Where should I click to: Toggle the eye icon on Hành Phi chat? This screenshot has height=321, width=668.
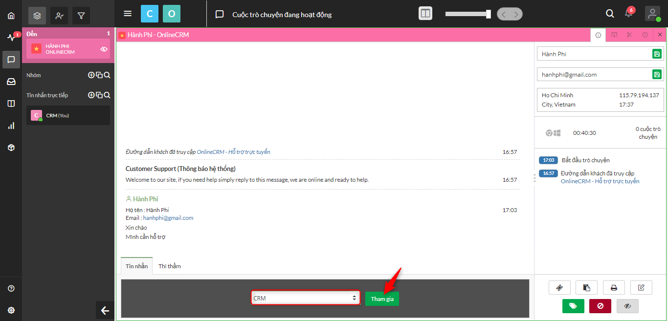click(x=104, y=49)
